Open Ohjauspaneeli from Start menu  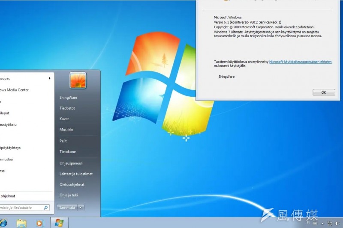click(71, 163)
